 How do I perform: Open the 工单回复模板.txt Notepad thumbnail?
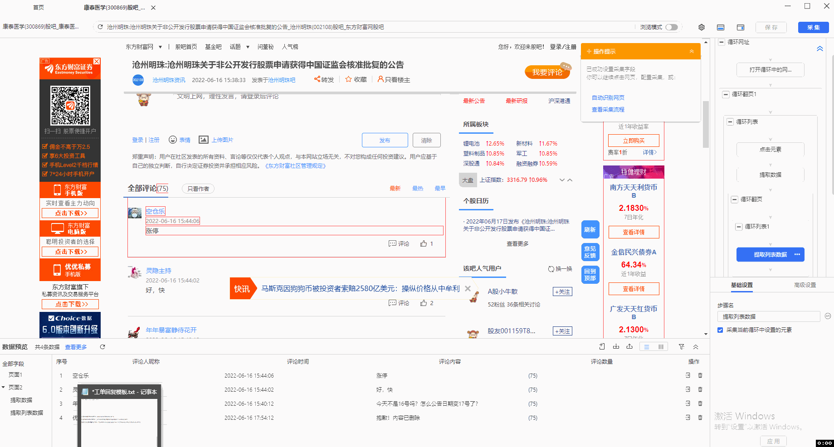(120, 416)
